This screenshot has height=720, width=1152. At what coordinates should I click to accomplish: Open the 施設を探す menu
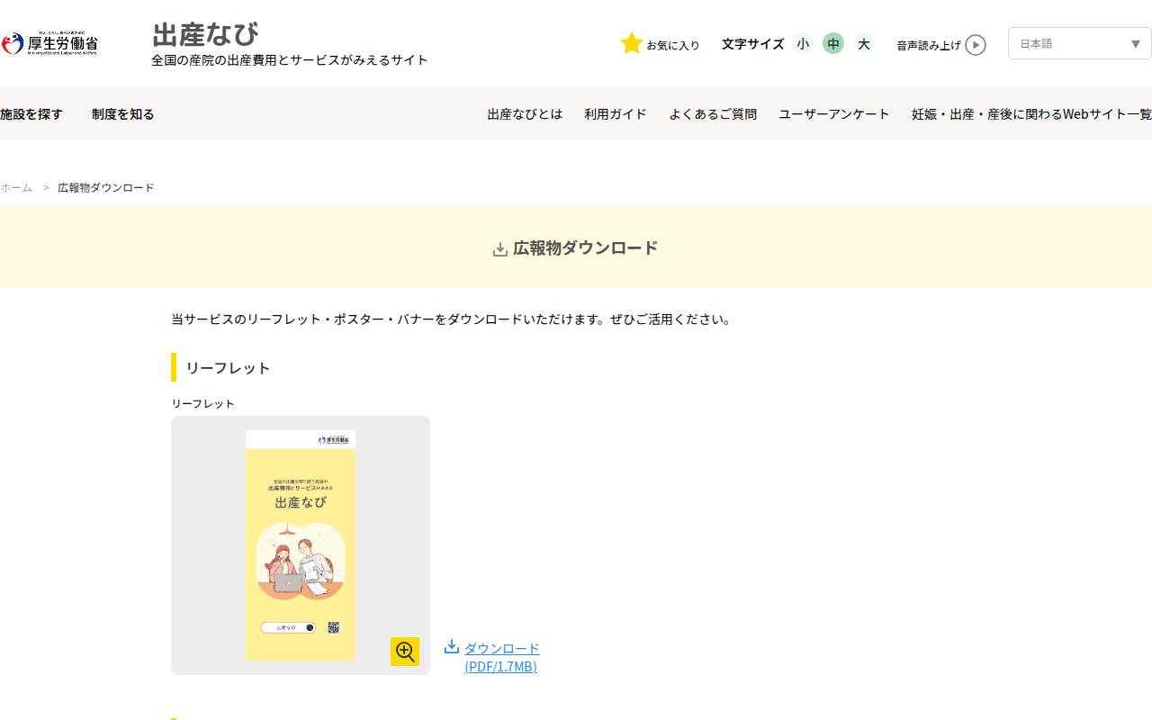(31, 114)
